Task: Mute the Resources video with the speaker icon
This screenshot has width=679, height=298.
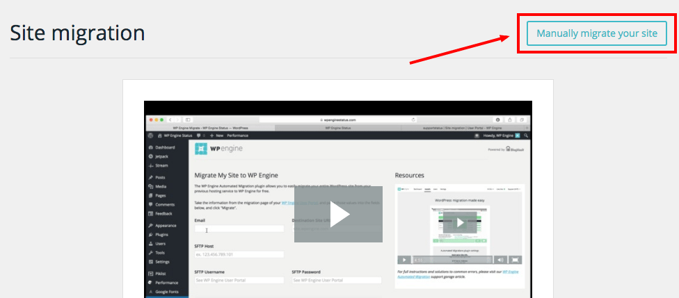Action: [x=500, y=260]
